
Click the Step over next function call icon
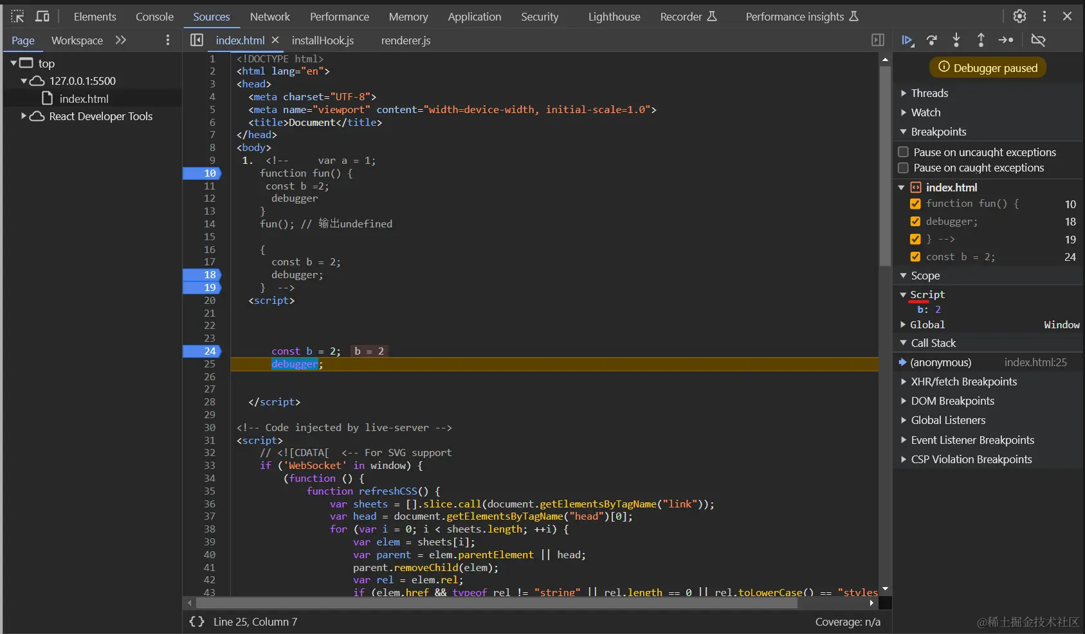[931, 40]
